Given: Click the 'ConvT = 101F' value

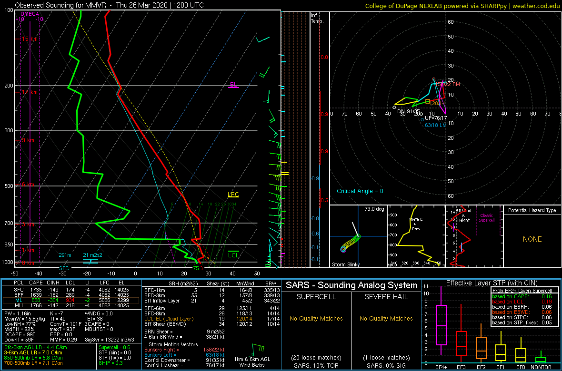Looking at the screenshot, I should [66, 324].
